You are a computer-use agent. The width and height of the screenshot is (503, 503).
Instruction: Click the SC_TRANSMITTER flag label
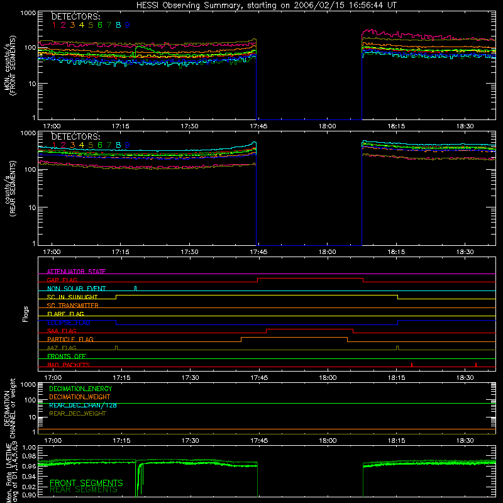[72, 306]
